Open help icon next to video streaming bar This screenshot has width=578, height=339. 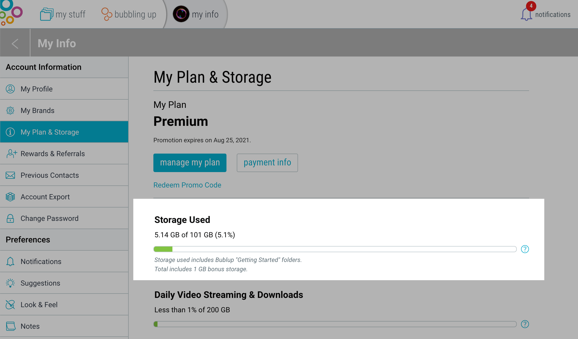point(525,324)
